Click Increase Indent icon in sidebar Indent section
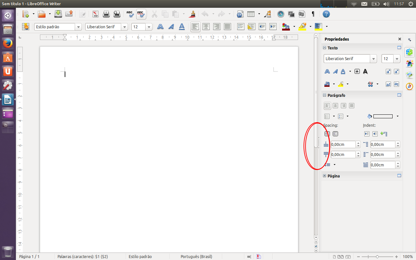 (367, 134)
